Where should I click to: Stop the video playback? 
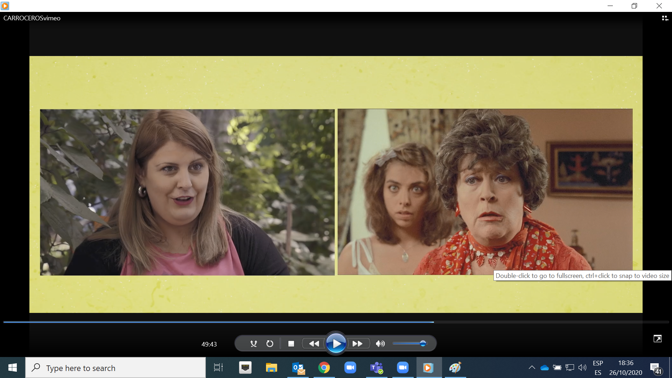click(291, 344)
